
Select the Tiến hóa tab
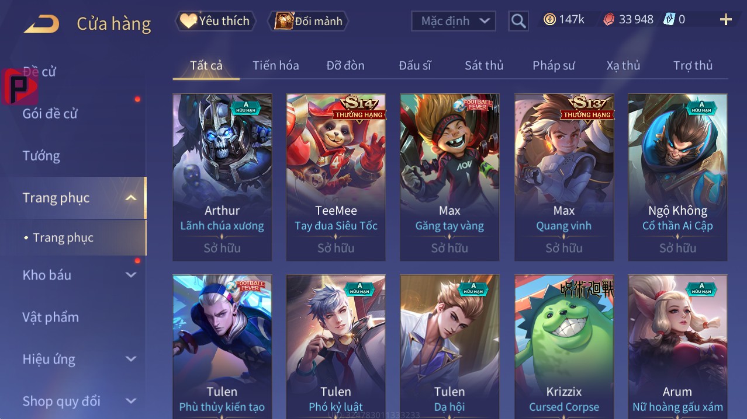(276, 65)
